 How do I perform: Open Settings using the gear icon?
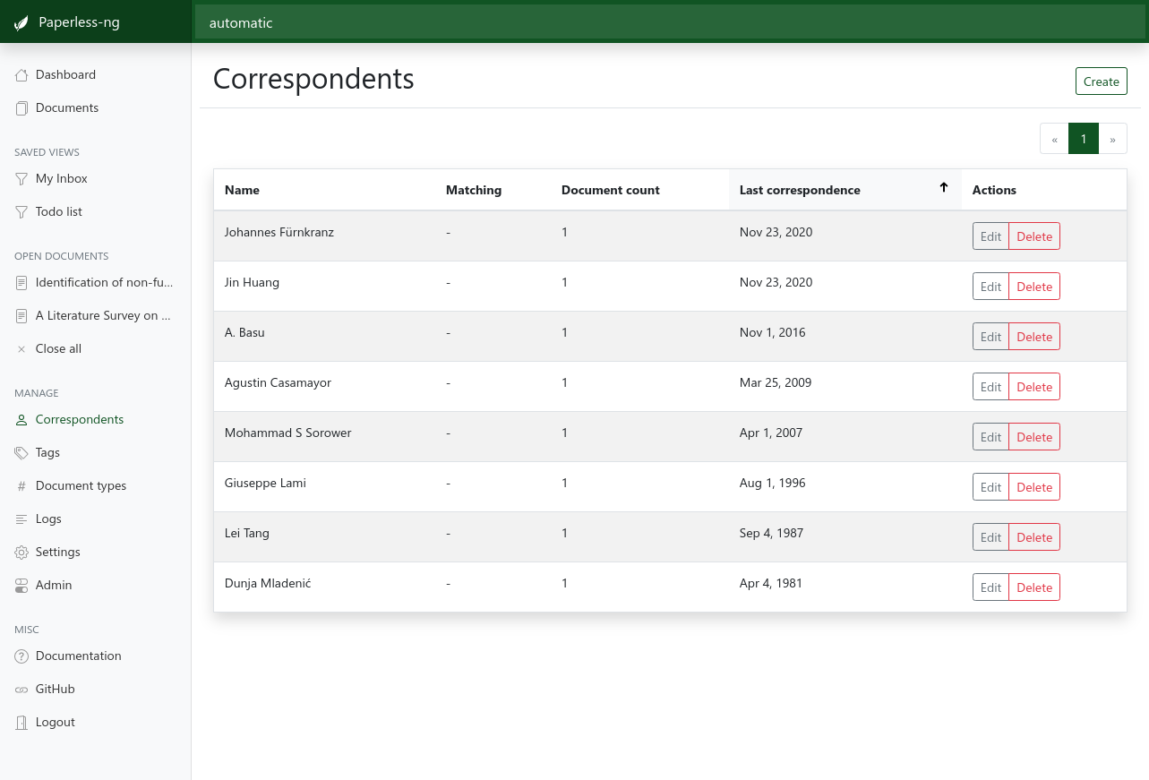click(21, 553)
